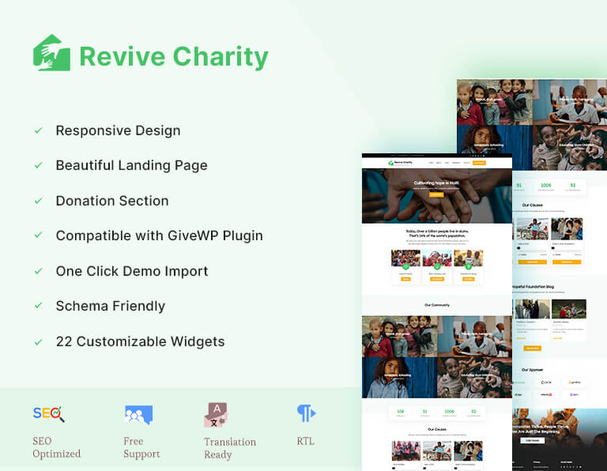This screenshot has width=607, height=471.
Task: Click the 'RTL' label
Action: [x=305, y=441]
